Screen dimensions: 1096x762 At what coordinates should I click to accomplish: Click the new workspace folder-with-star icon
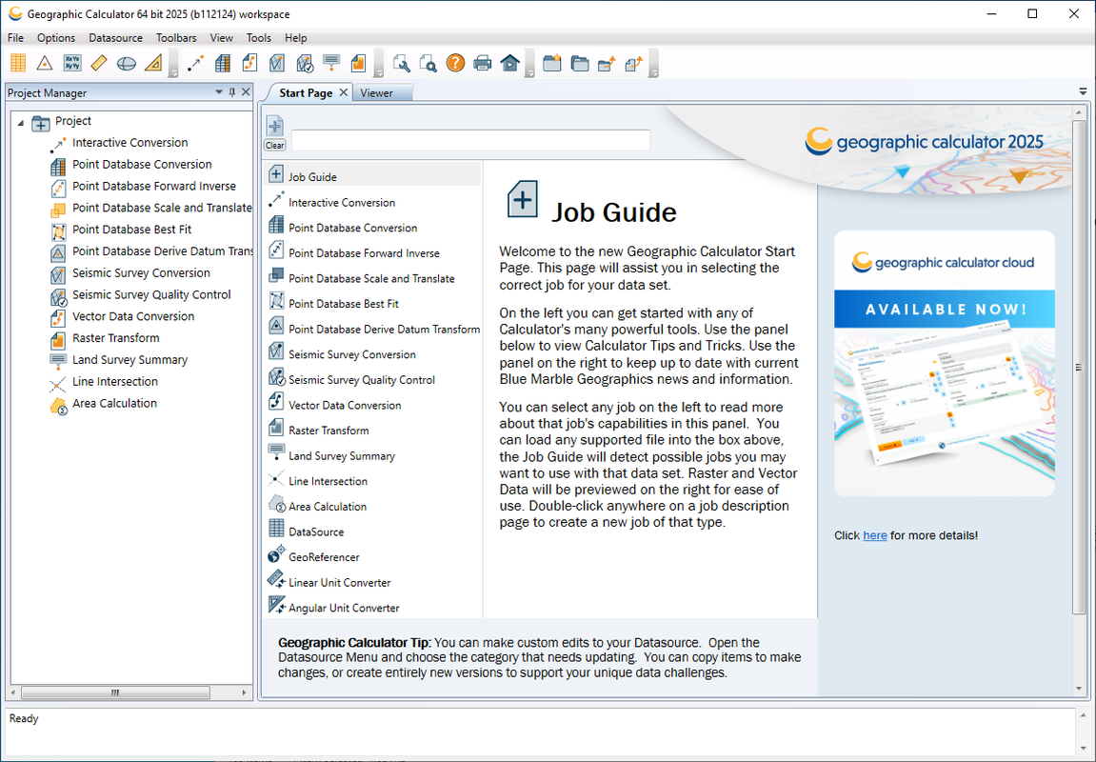click(552, 63)
